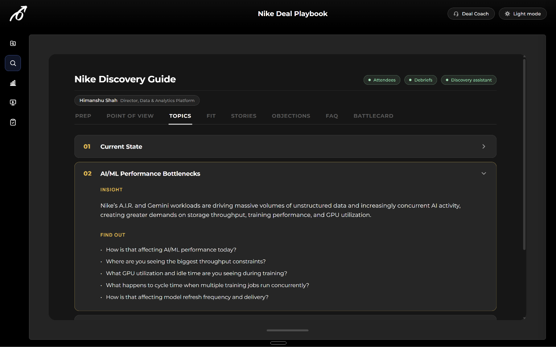This screenshot has height=347, width=556.
Task: Click the "AI/ML Performance Bottlenecks" section title
Action: (x=150, y=173)
